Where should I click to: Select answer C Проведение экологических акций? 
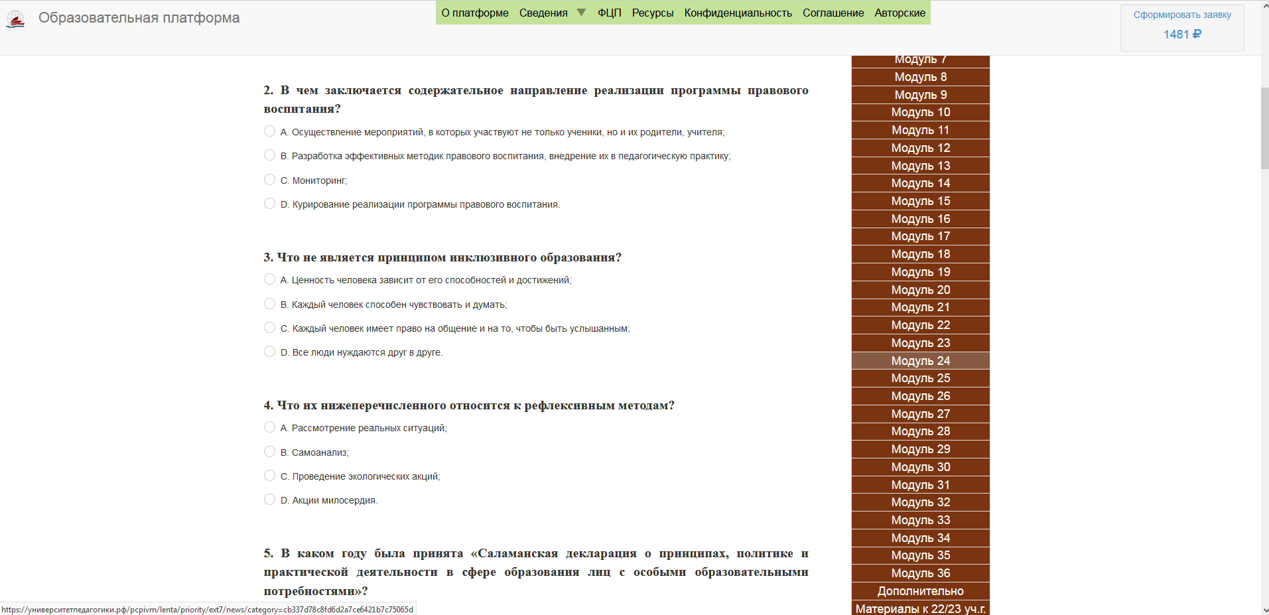click(x=269, y=476)
